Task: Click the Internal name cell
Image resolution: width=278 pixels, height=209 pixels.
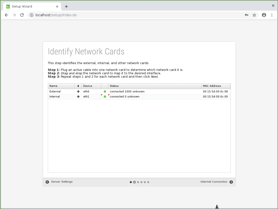Action: click(x=61, y=97)
